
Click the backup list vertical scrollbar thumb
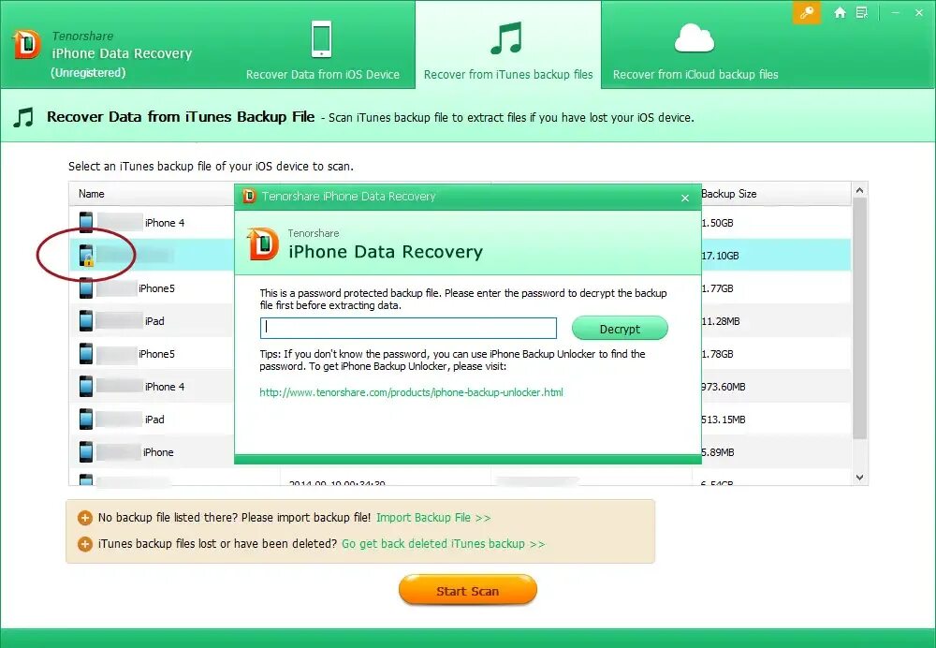[x=859, y=319]
